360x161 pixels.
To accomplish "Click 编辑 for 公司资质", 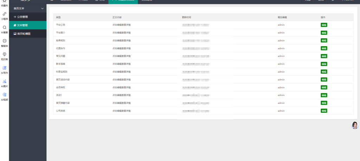I will coord(323,110).
